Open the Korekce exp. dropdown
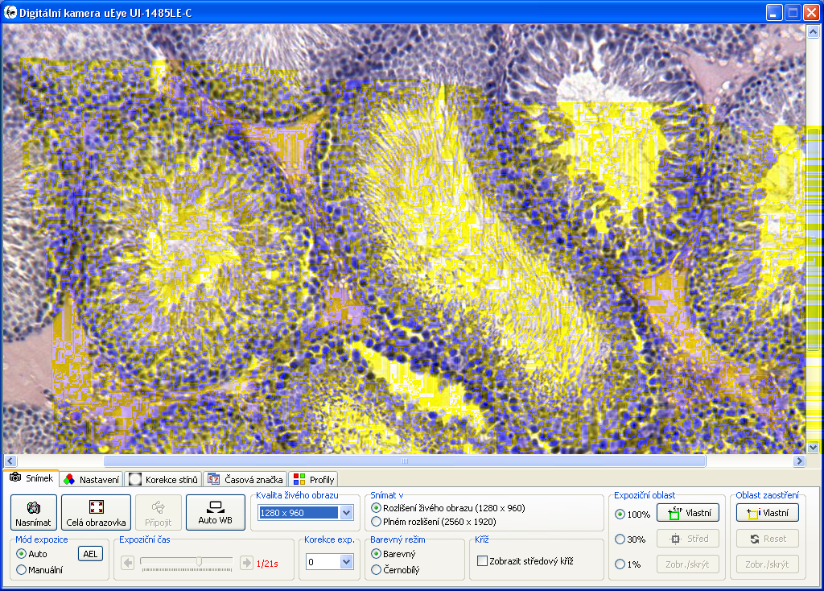The image size is (824, 591). (346, 562)
